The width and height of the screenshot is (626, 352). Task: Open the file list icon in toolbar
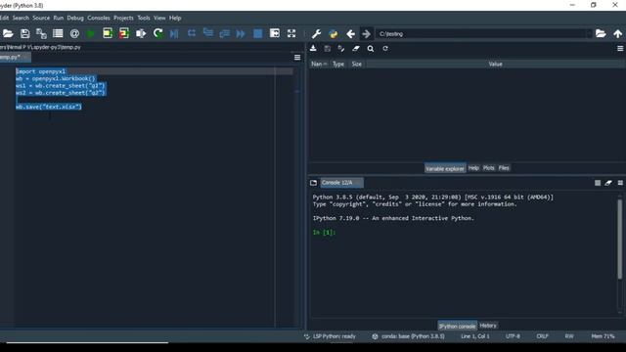tap(58, 33)
